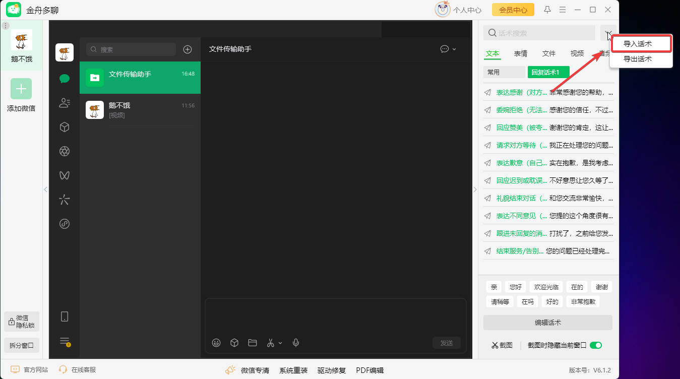Click the plus icon beside WeChat search
The width and height of the screenshot is (680, 379).
pos(188,49)
